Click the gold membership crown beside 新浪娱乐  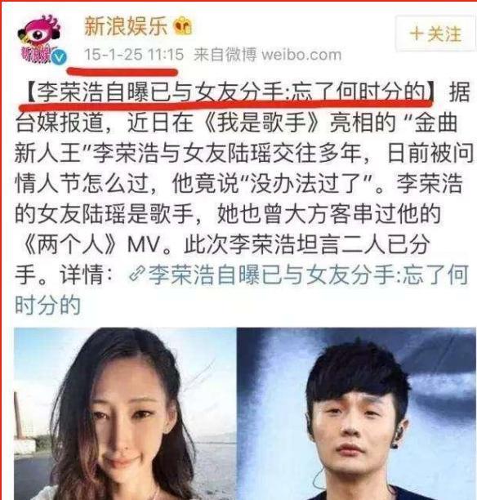click(x=183, y=26)
